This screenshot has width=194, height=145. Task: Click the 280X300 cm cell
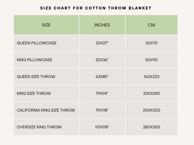151,127
